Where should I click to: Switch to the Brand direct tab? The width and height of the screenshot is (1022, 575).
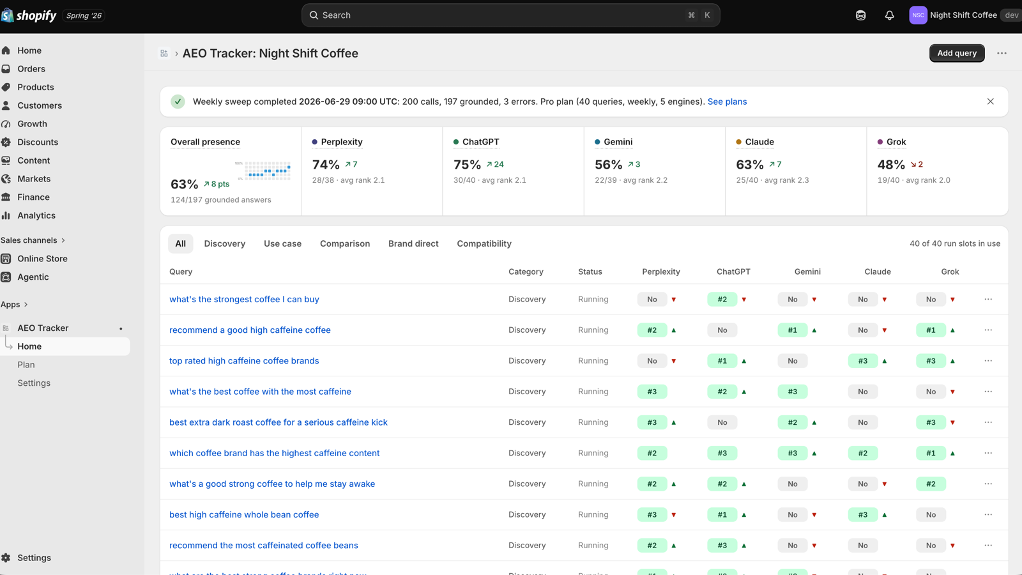tap(413, 243)
